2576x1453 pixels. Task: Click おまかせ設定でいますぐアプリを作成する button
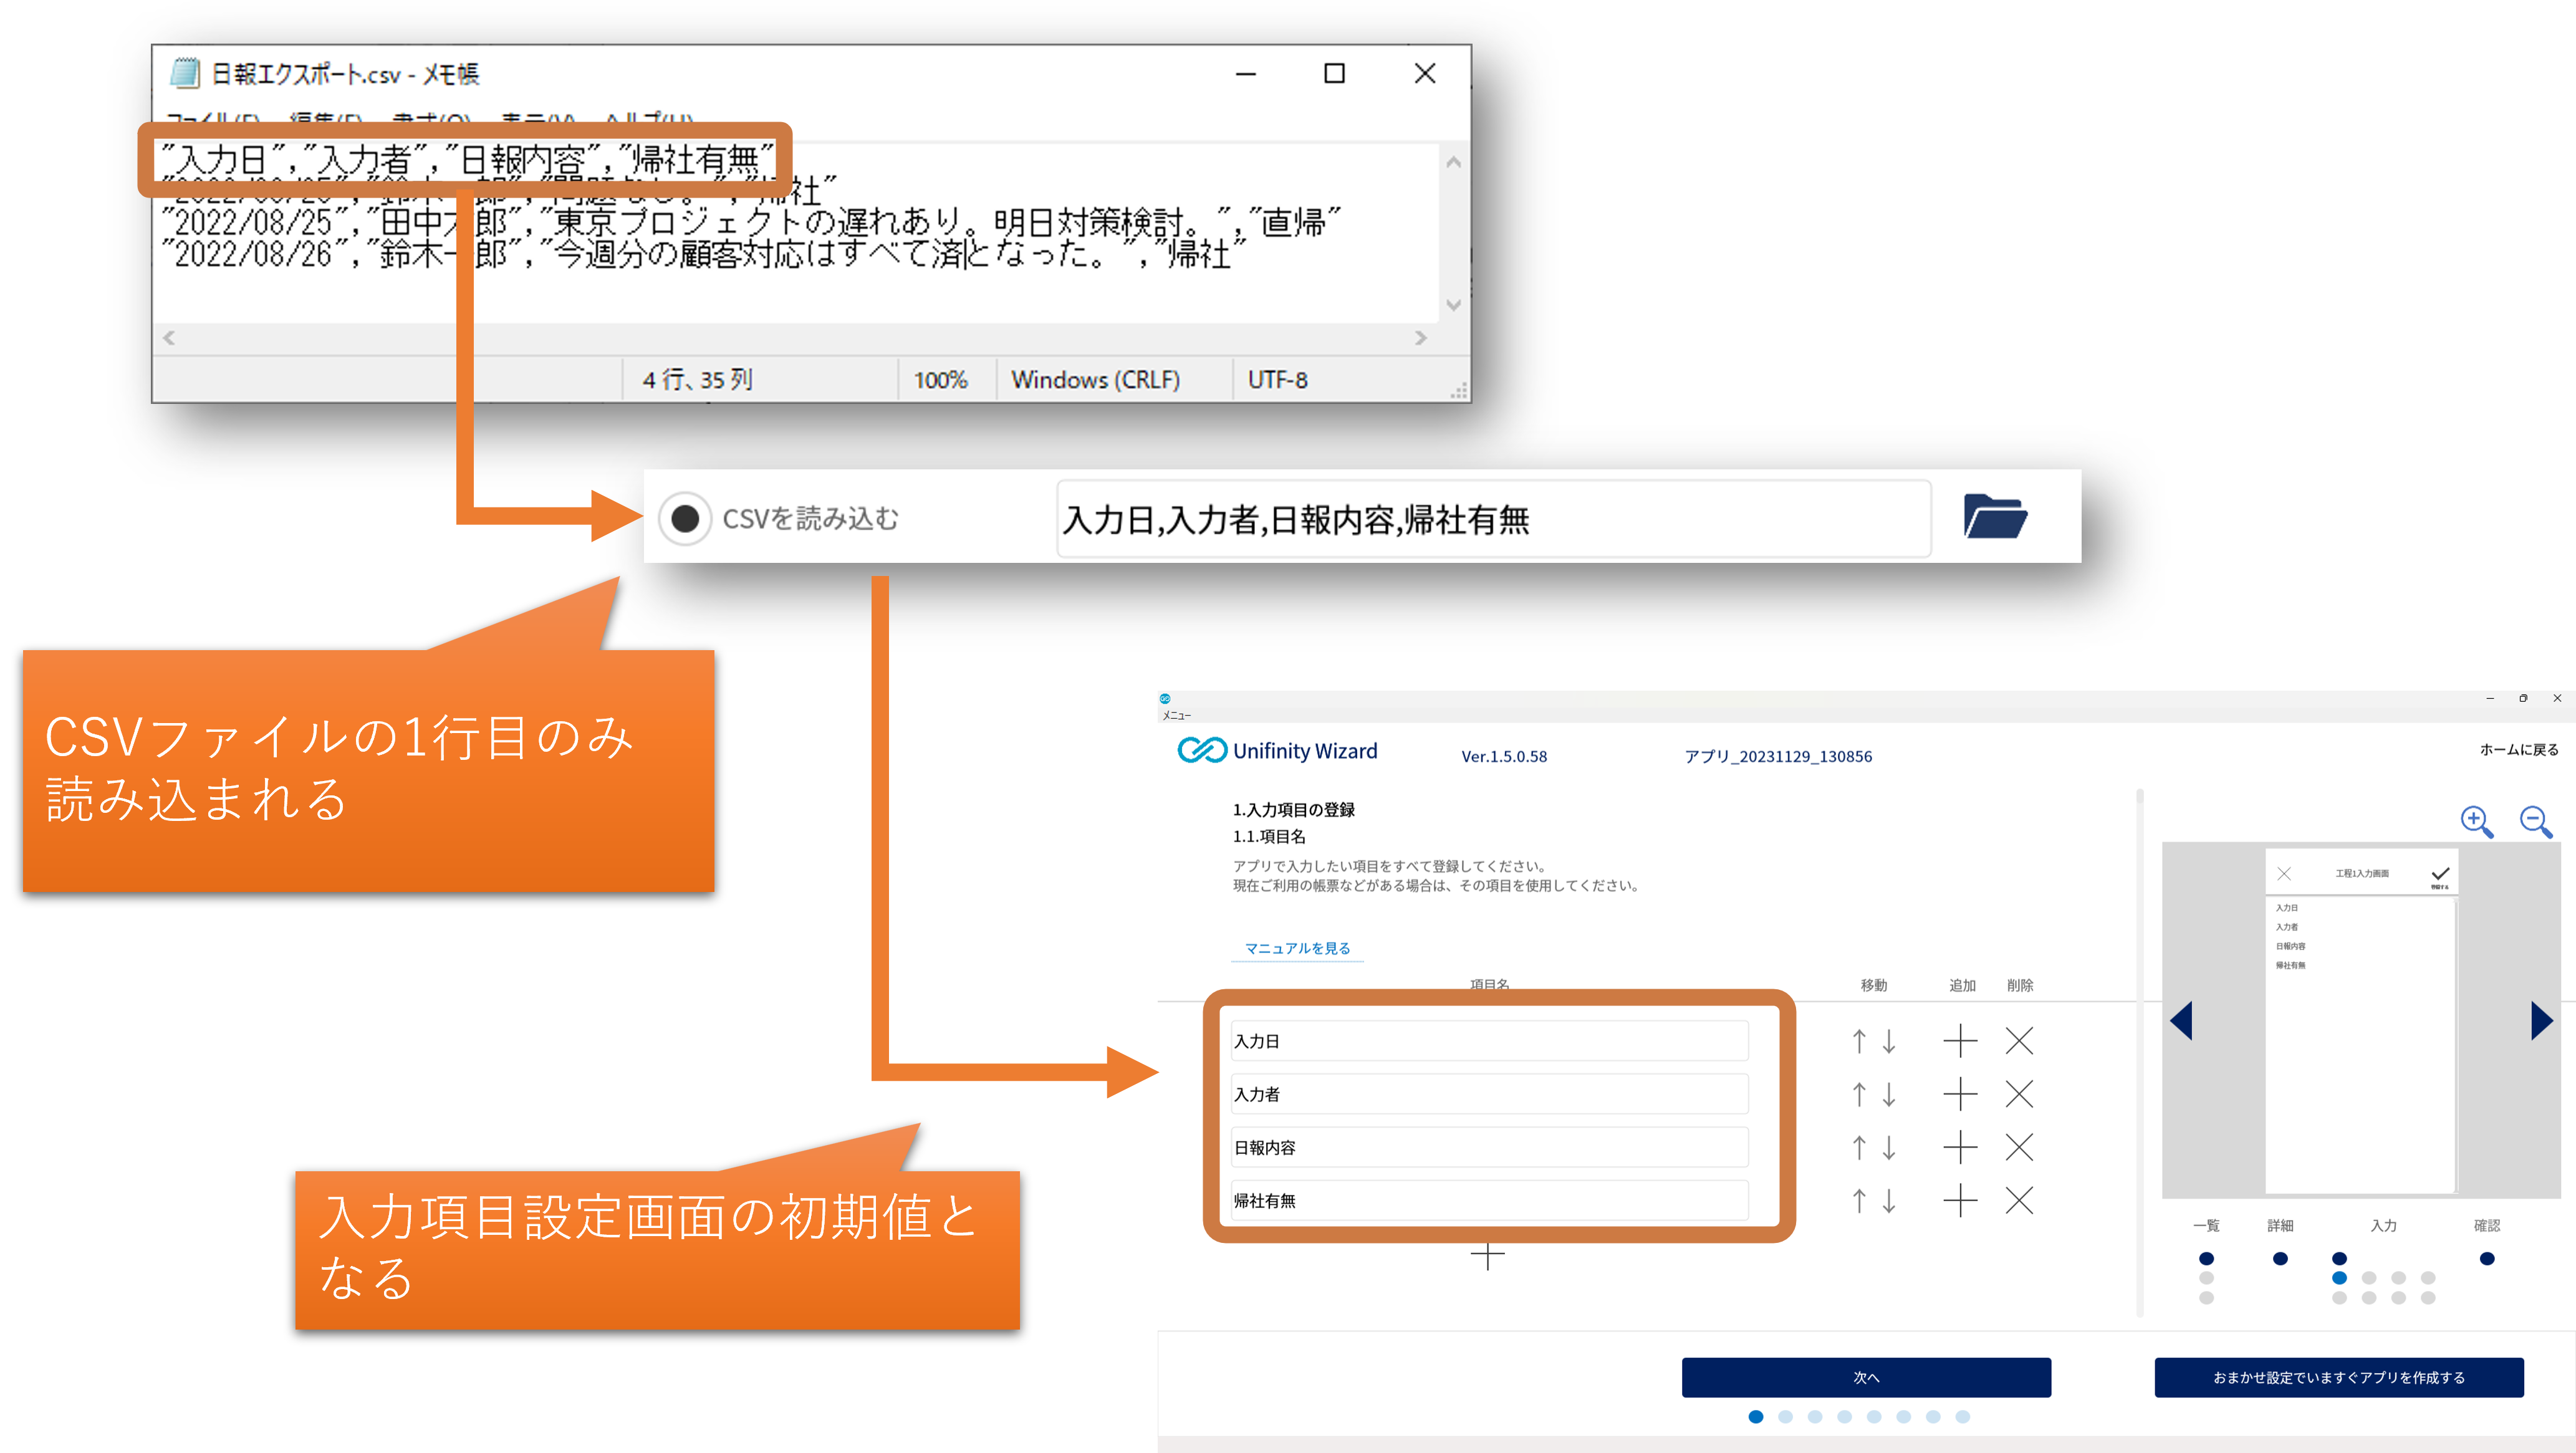pyautogui.click(x=2338, y=1377)
